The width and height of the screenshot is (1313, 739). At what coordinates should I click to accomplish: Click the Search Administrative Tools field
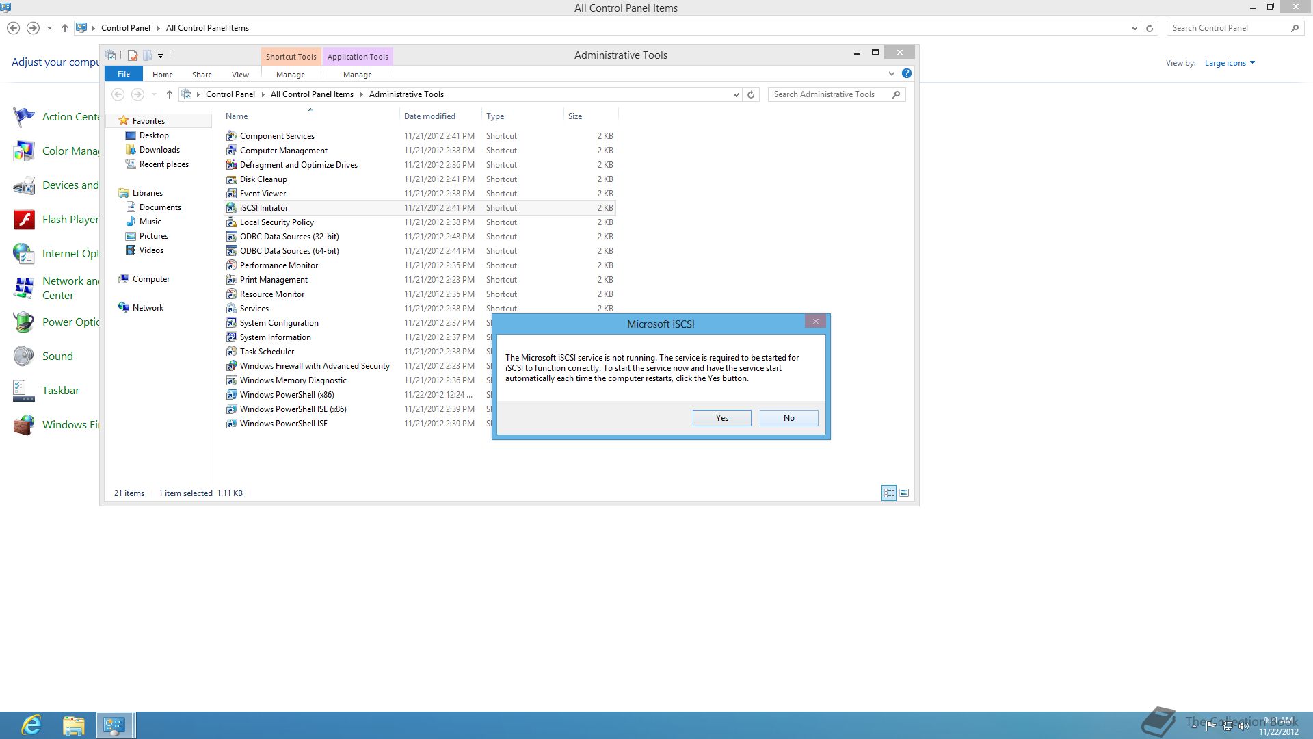836,94
